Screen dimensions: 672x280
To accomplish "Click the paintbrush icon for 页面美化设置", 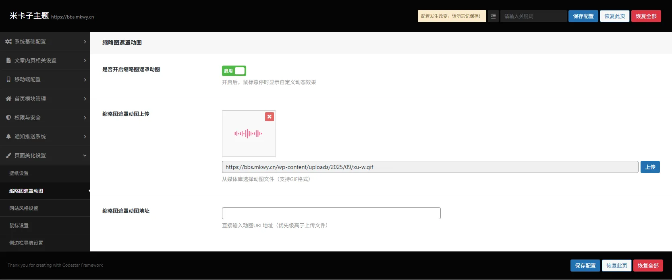I will click(x=8, y=155).
